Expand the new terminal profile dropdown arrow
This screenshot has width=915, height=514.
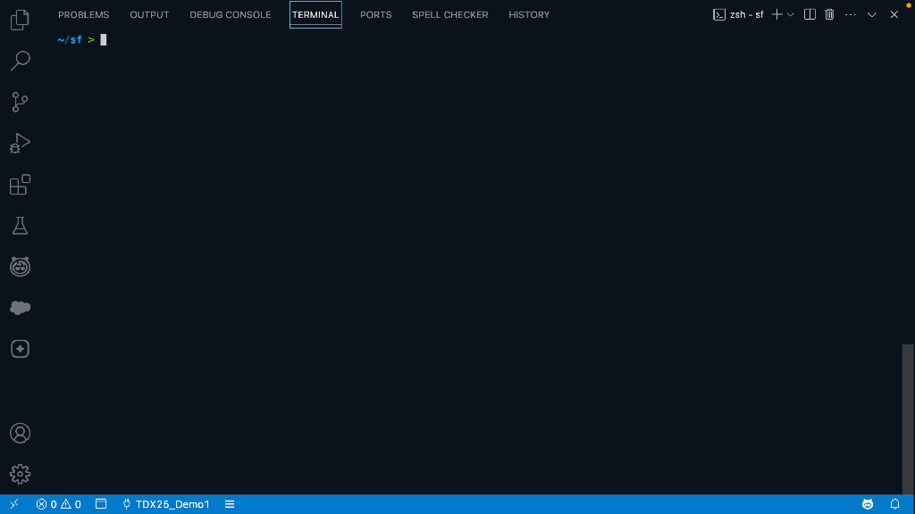tap(791, 14)
